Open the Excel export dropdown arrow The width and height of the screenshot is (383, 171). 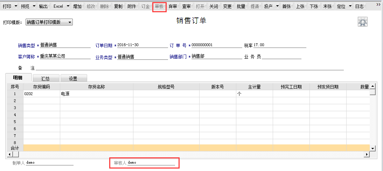(68, 7)
